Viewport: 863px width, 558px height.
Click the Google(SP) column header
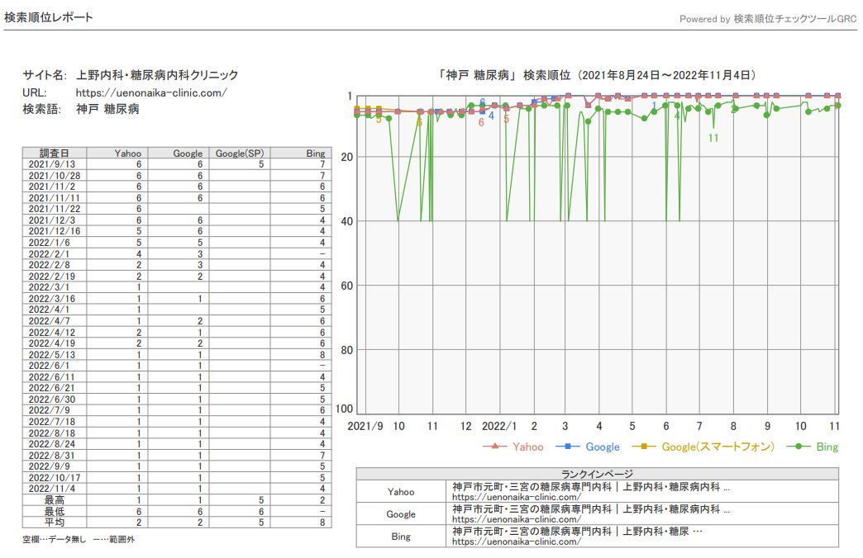240,153
